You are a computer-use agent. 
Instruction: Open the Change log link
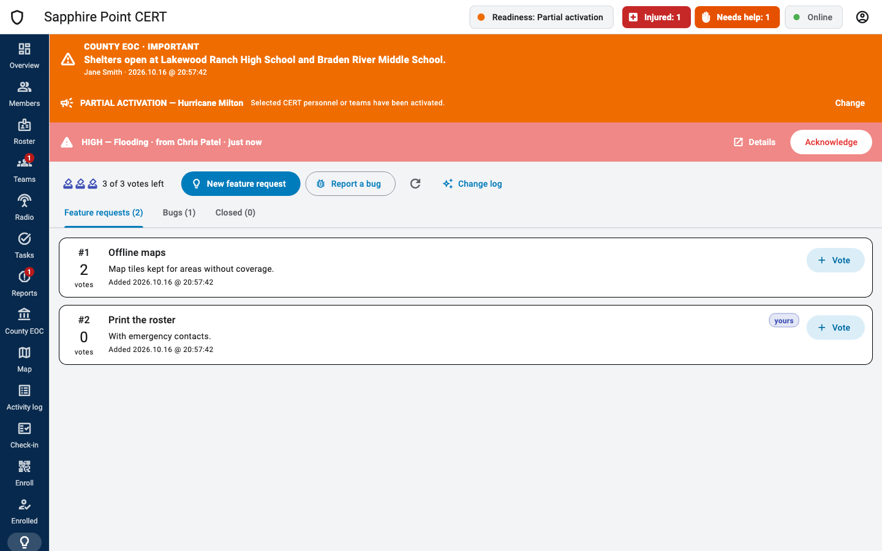472,184
